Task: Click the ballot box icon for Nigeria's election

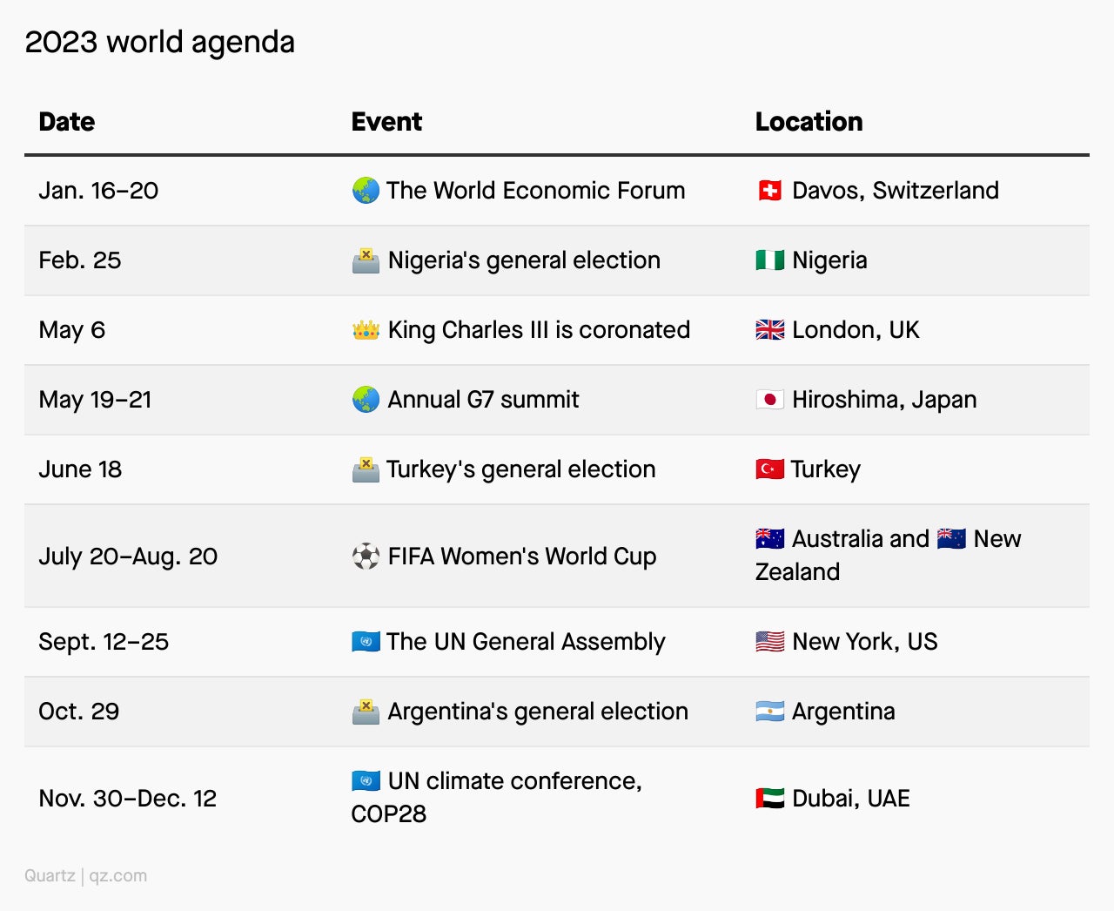Action: (x=366, y=260)
